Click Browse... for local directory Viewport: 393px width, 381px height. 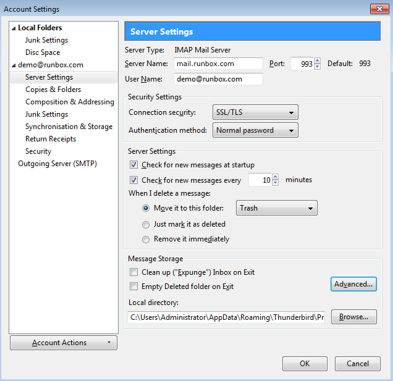[353, 317]
